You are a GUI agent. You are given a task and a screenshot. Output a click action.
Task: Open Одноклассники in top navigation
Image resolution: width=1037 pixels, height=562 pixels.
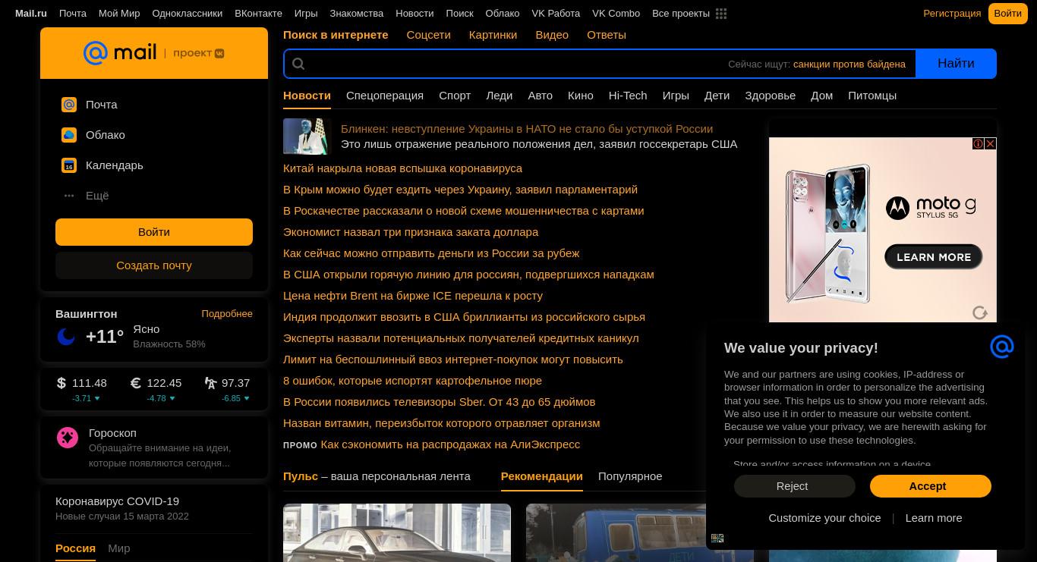pyautogui.click(x=187, y=14)
